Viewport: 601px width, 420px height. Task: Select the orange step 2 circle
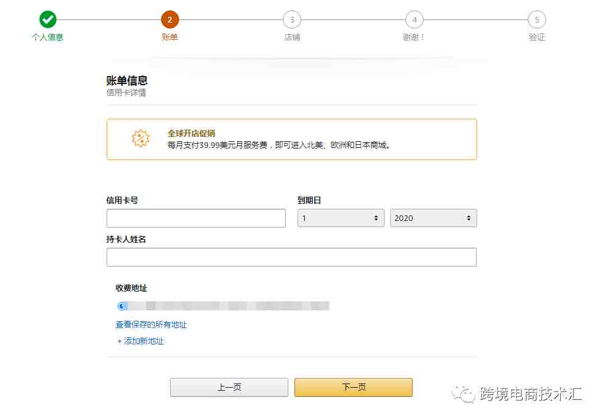coord(170,19)
